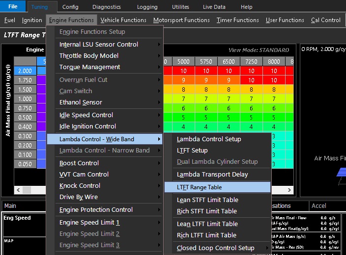
Task: Open the Vehicle Functions menu
Action: coord(123,20)
